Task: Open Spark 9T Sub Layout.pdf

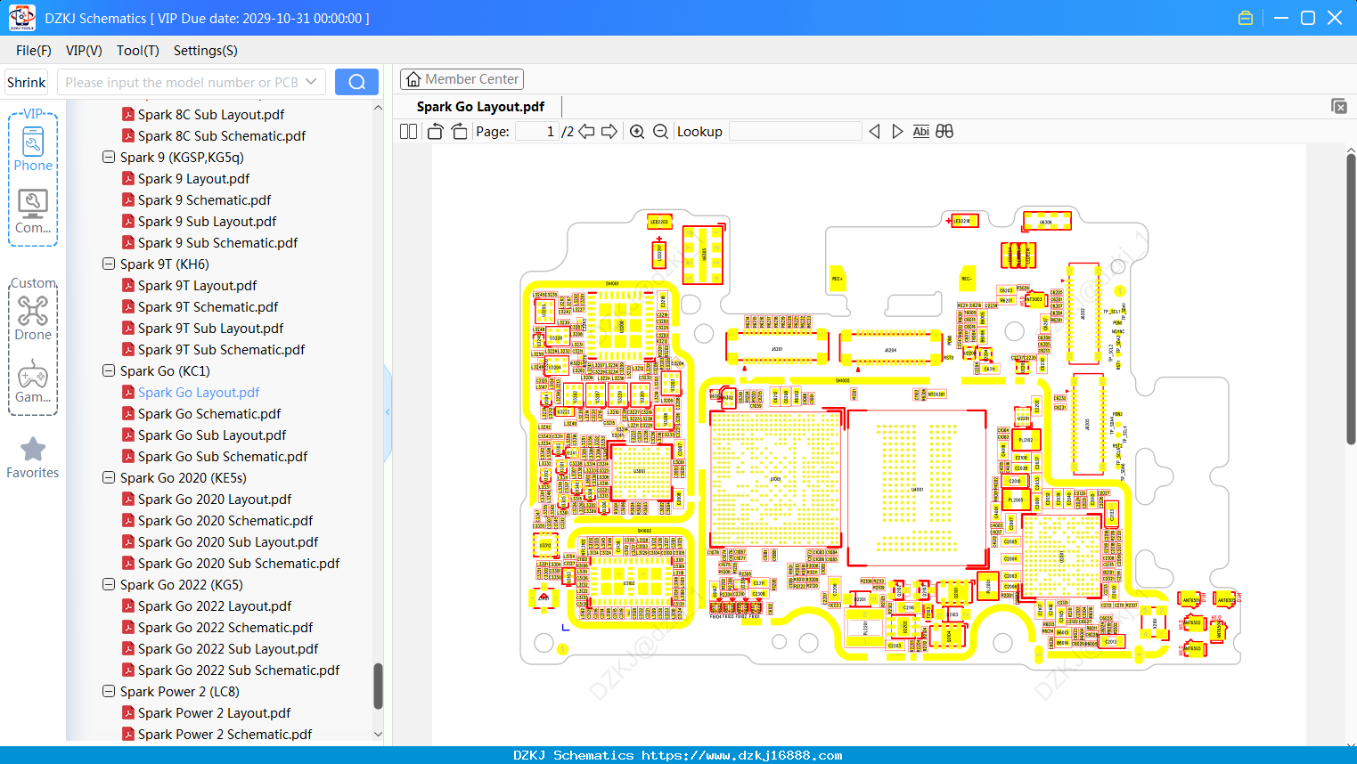Action: click(x=210, y=328)
